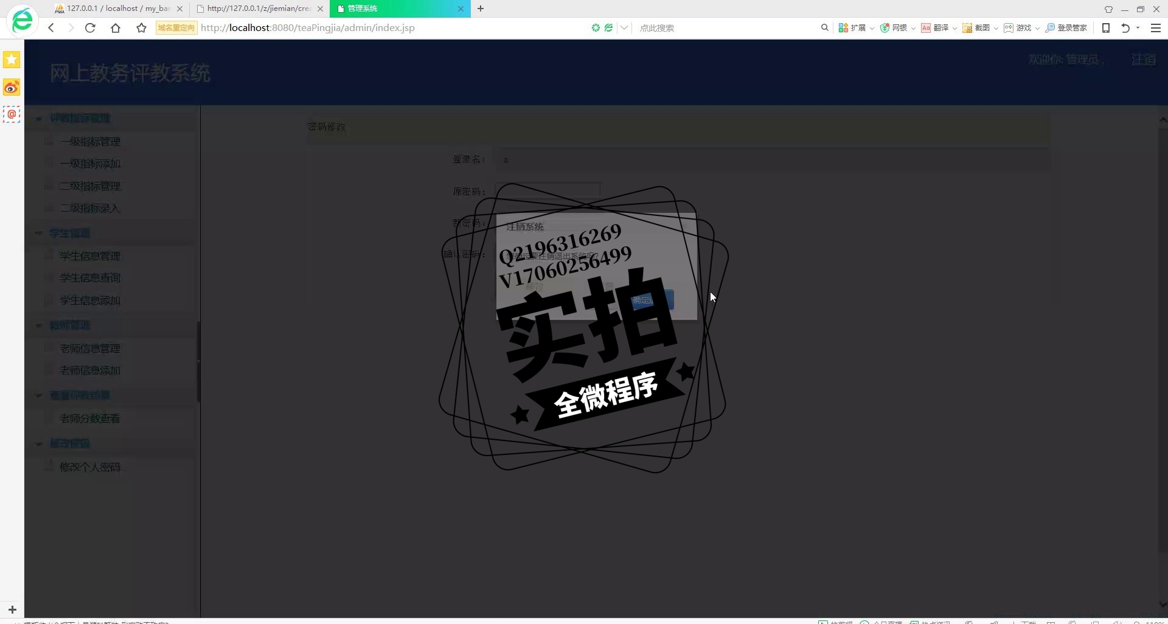1168x624 pixels.
Task: Collapse the 学生管理 tree section
Action: click(38, 233)
